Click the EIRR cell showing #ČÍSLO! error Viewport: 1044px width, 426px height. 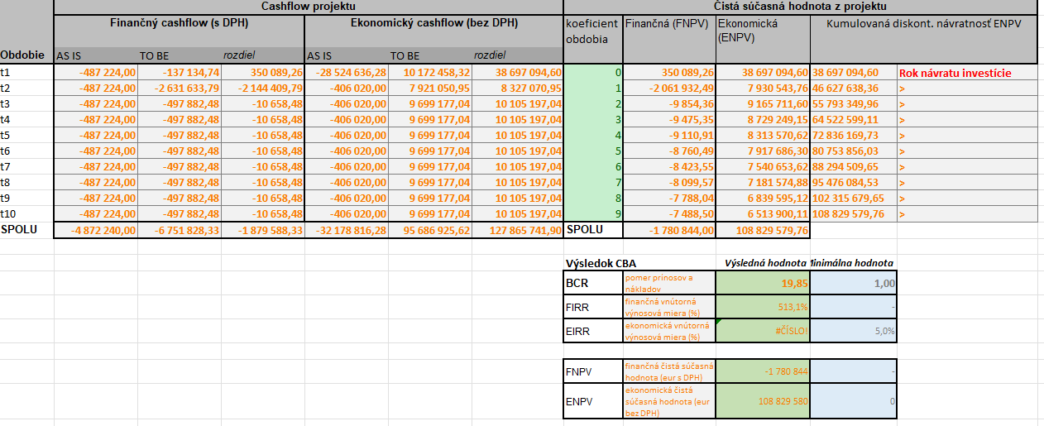[763, 331]
